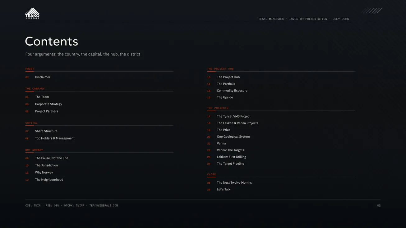Click the Teako Minerals logo
Screen dimensions: 406x228
click(x=32, y=13)
